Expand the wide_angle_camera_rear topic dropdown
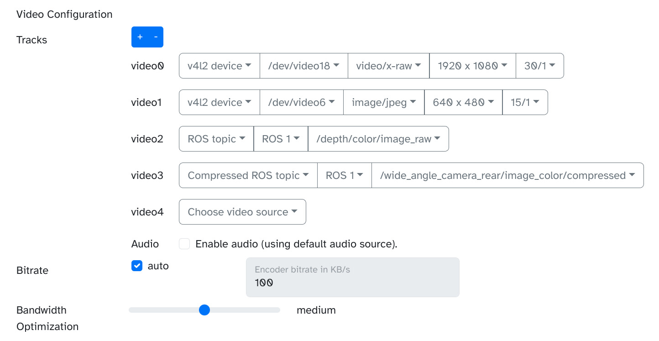The height and width of the screenshot is (341, 659). (507, 175)
